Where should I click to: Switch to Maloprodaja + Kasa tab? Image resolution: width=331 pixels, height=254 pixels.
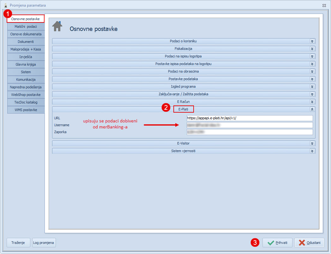pos(26,49)
